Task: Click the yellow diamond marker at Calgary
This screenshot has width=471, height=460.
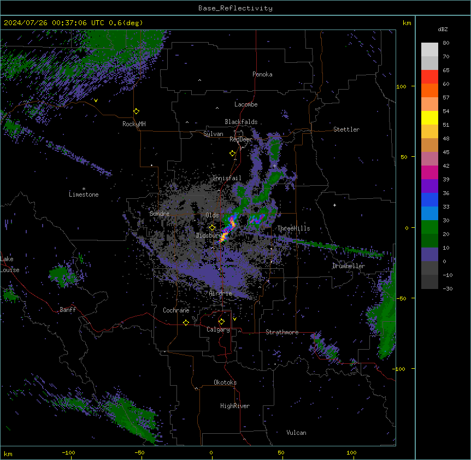Action: pos(221,322)
